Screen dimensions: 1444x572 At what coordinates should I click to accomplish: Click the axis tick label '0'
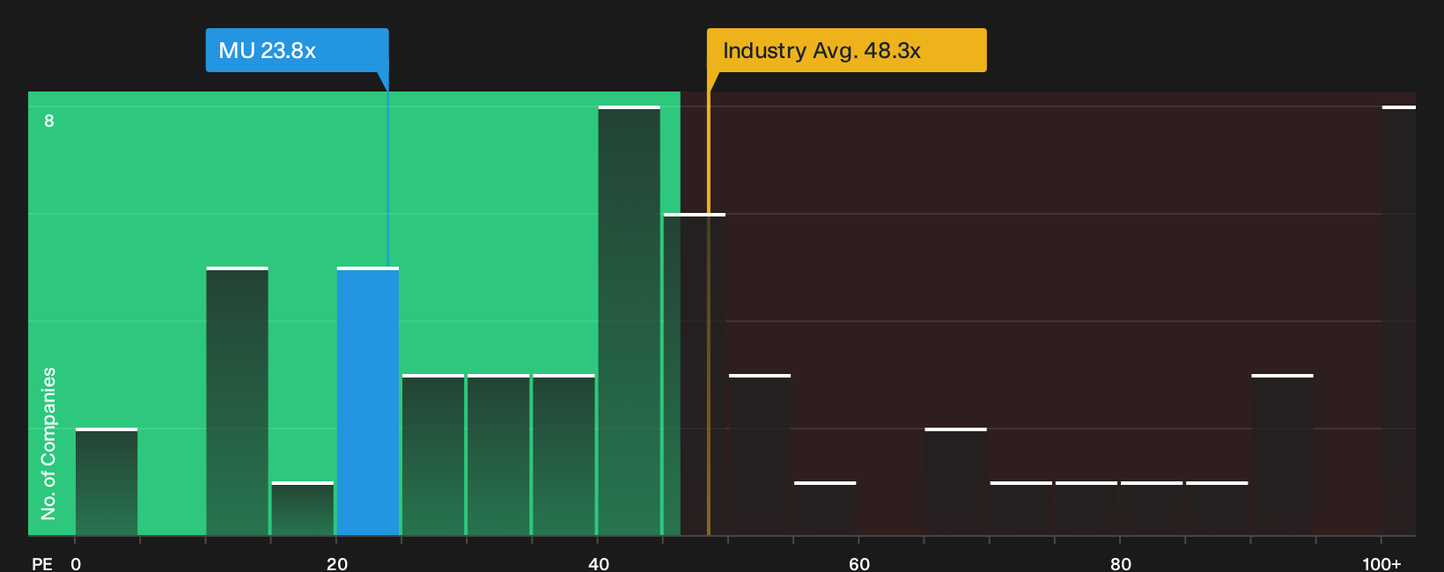tap(76, 563)
